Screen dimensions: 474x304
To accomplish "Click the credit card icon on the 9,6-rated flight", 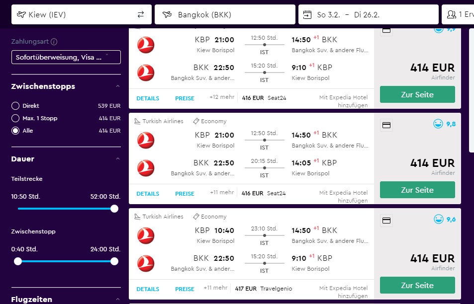I will [386, 221].
